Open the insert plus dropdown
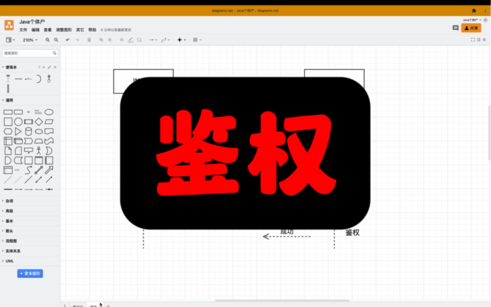 point(182,40)
